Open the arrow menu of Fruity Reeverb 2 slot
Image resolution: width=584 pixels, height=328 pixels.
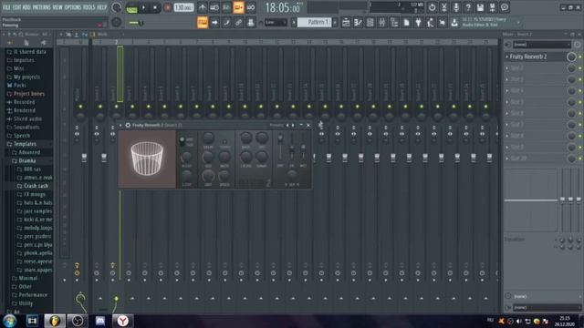point(507,56)
